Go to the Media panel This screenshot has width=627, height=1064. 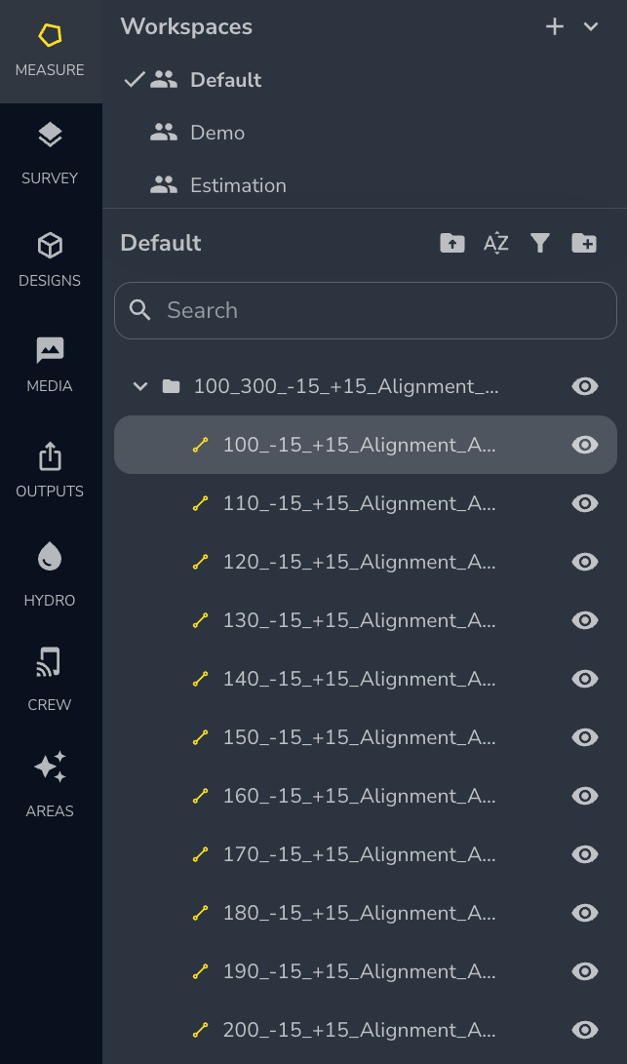50,365
